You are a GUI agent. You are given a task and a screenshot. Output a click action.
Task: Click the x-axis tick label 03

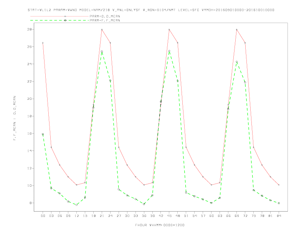point(51,216)
